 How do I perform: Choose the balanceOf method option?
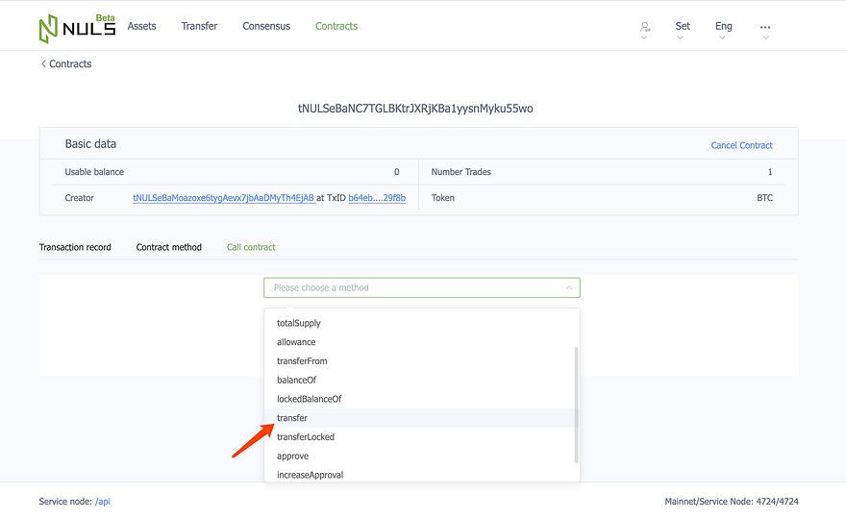pos(421,381)
